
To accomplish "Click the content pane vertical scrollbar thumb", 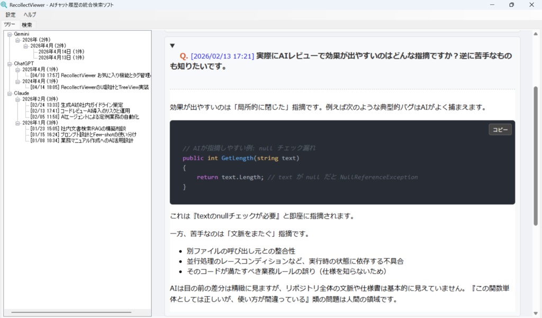I will click(x=536, y=155).
